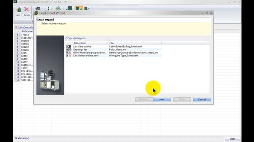Close the Excel export Wizard dialog
Image resolution: width=254 pixels, height=142 pixels.
(x=211, y=13)
